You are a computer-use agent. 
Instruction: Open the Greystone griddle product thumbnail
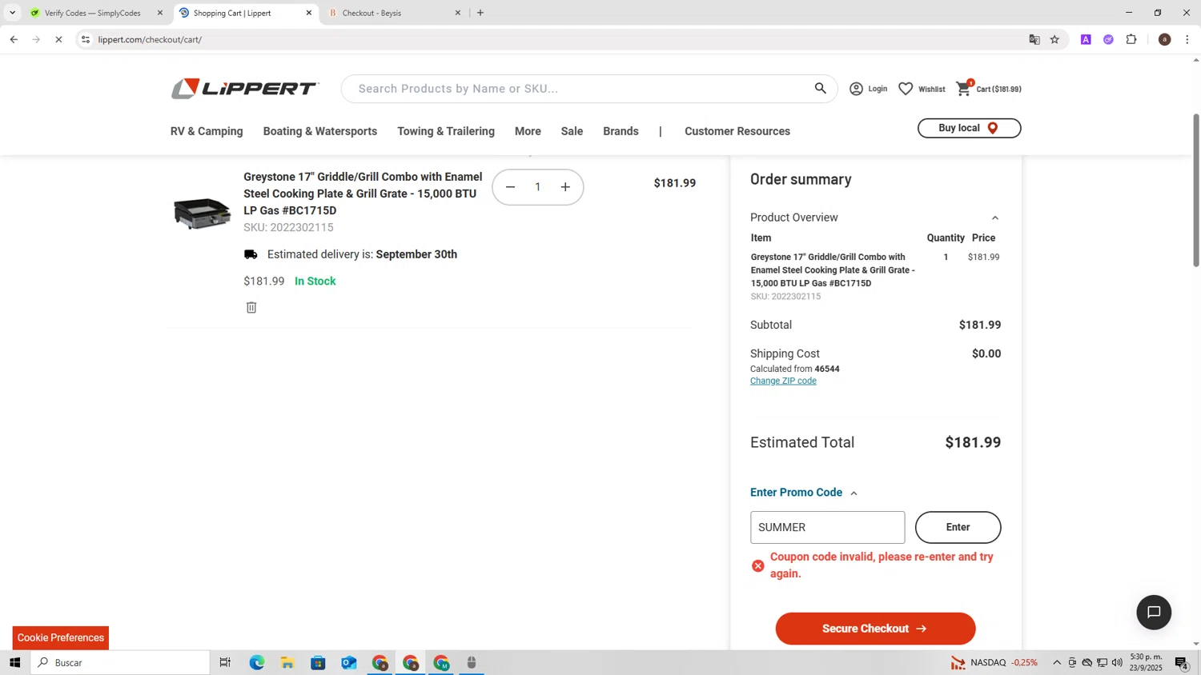tap(202, 213)
